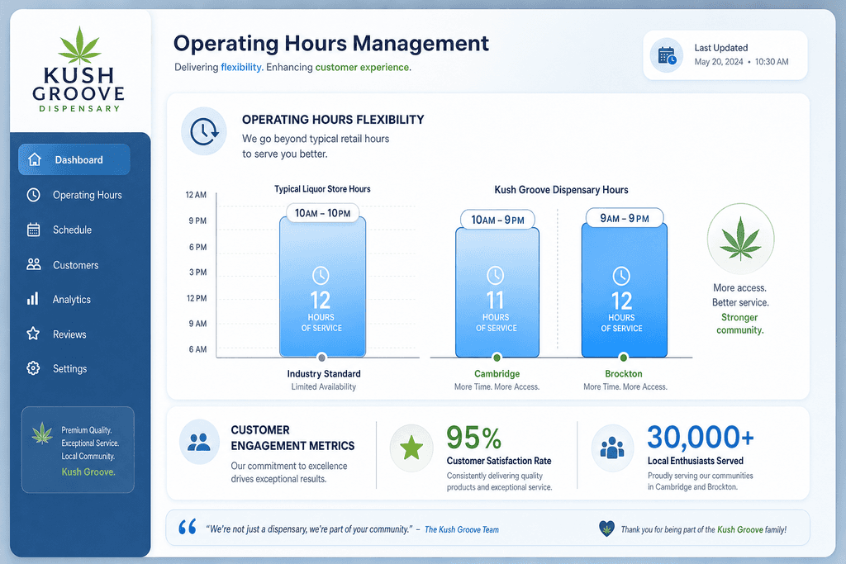Click the small leaf icon in sidebar promo card
Viewport: 846px width, 564px height.
42,433
